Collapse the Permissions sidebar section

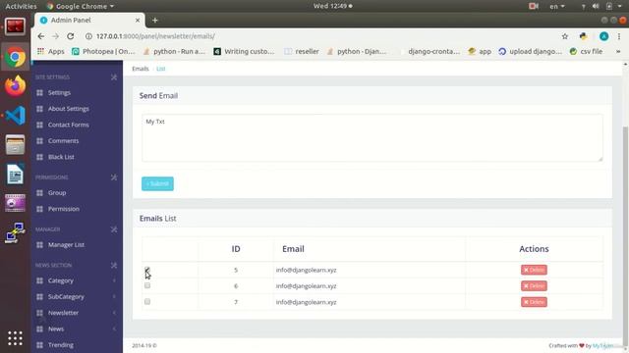(x=114, y=176)
